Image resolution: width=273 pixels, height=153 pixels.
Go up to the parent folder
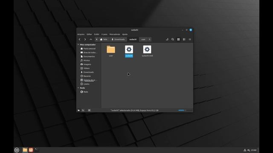pos(91,40)
